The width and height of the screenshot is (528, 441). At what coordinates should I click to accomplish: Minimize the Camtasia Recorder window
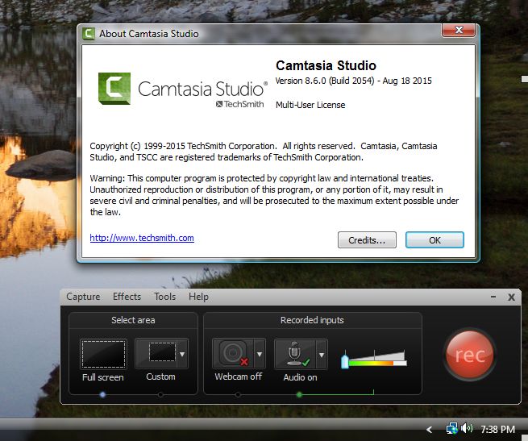pyautogui.click(x=493, y=297)
